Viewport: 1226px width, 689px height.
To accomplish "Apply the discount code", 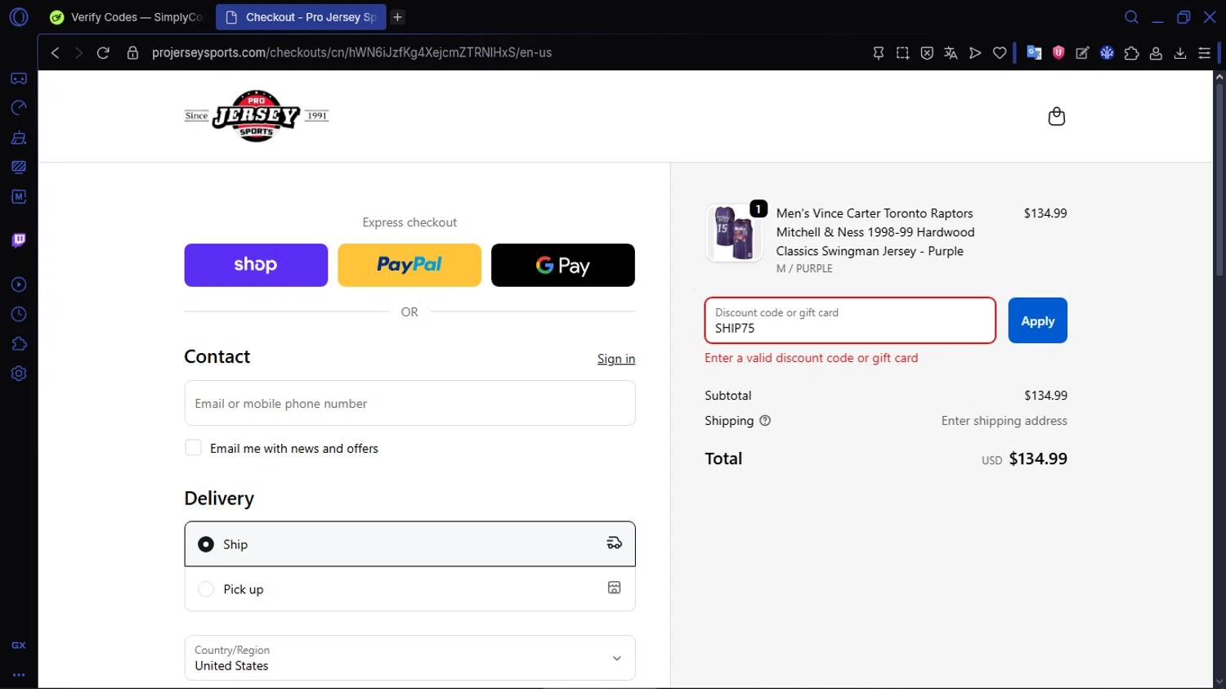I will pos(1037,320).
